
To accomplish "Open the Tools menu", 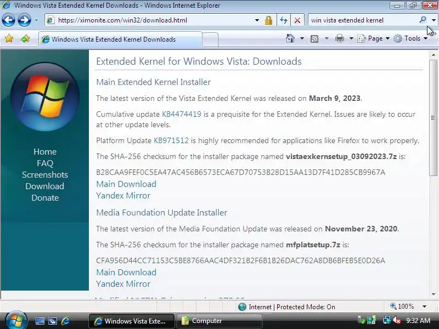I will coord(410,38).
